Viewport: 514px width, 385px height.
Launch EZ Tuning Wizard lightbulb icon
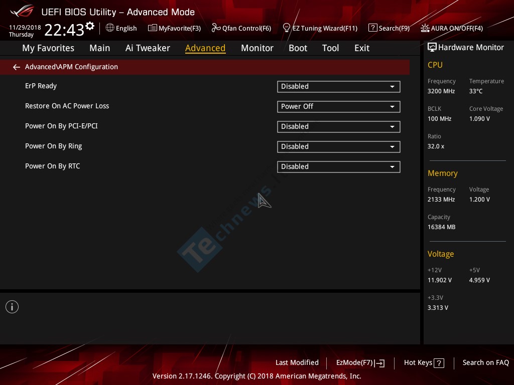(x=286, y=28)
